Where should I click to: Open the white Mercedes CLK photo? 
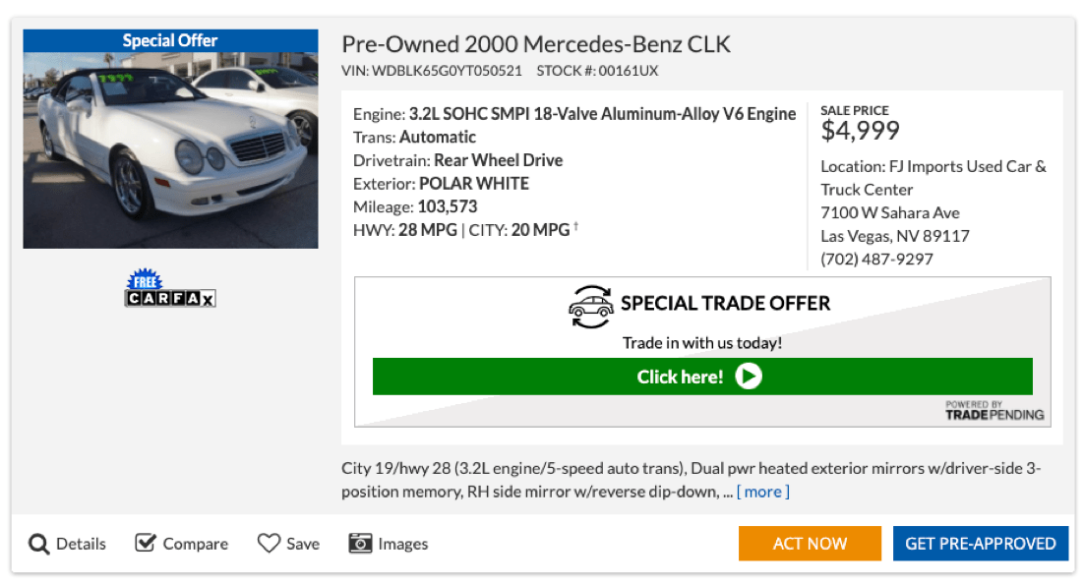(x=170, y=149)
